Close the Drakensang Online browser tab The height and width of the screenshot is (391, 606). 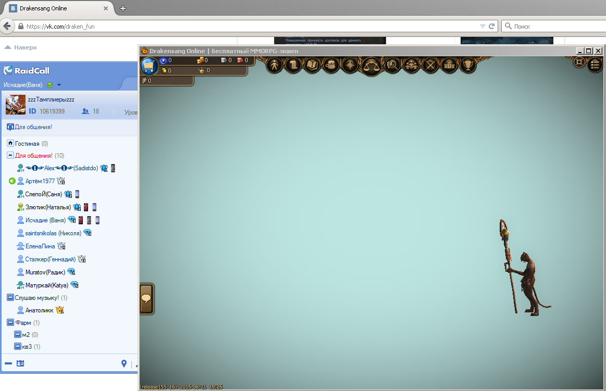pos(105,8)
